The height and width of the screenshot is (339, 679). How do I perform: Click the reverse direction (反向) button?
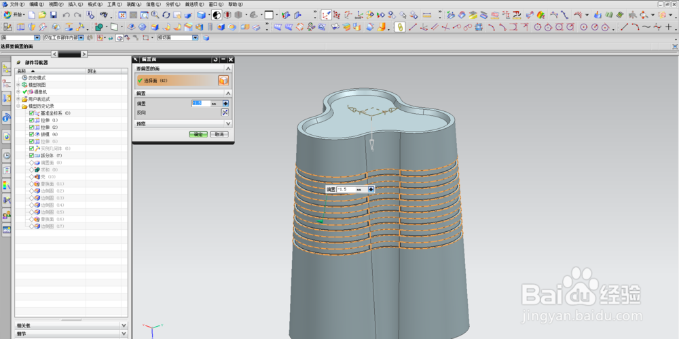tap(225, 113)
